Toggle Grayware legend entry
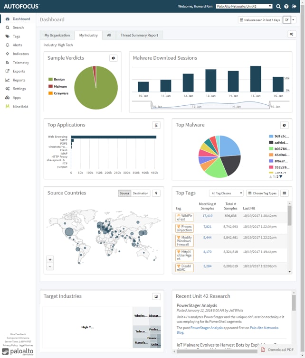Image resolution: width=305 pixels, height=358 pixels. pyautogui.click(x=58, y=93)
